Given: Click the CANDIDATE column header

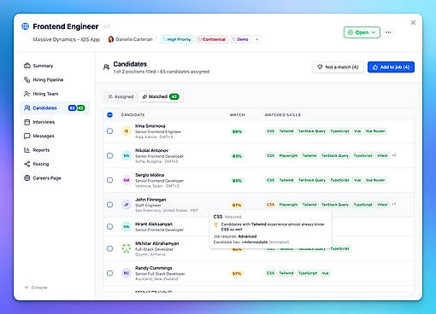Looking at the screenshot, I should [133, 115].
